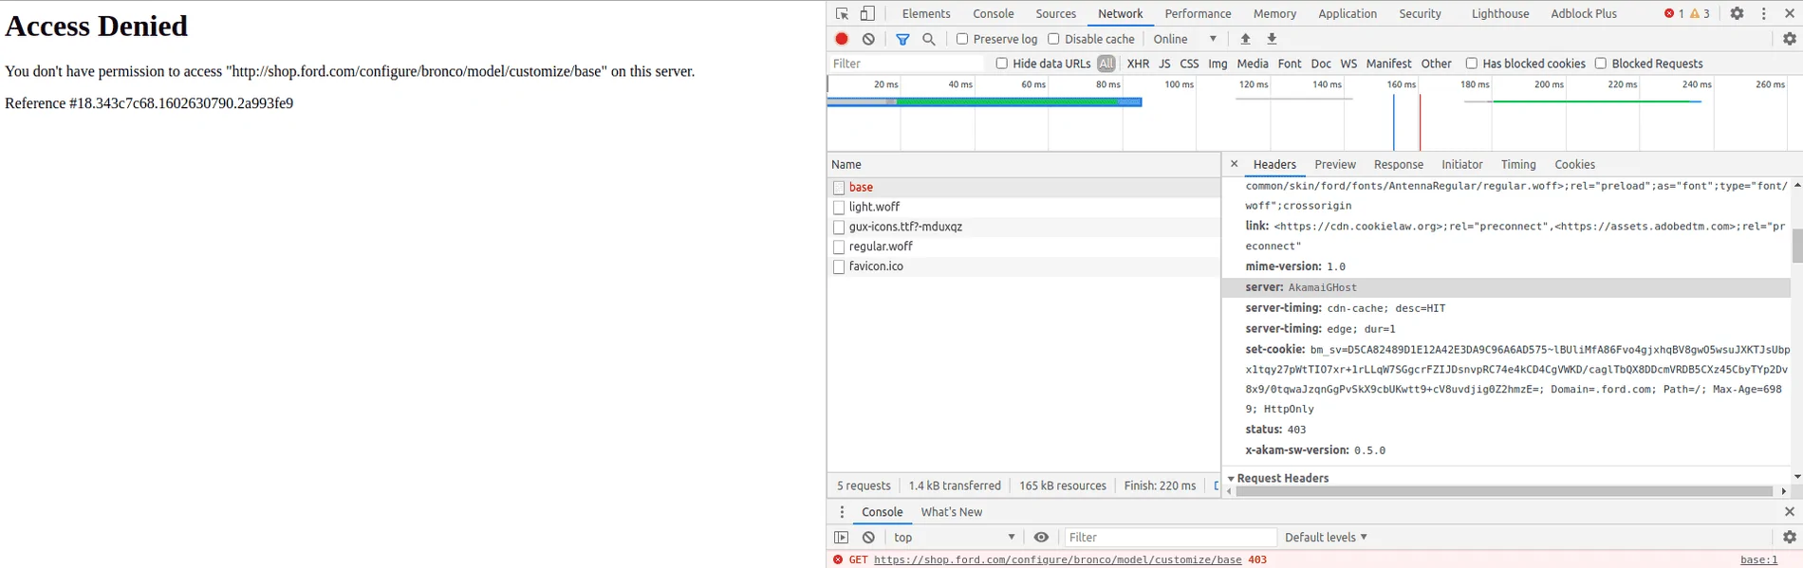Filter requests by XHR type
The height and width of the screenshot is (568, 1803).
click(1137, 64)
